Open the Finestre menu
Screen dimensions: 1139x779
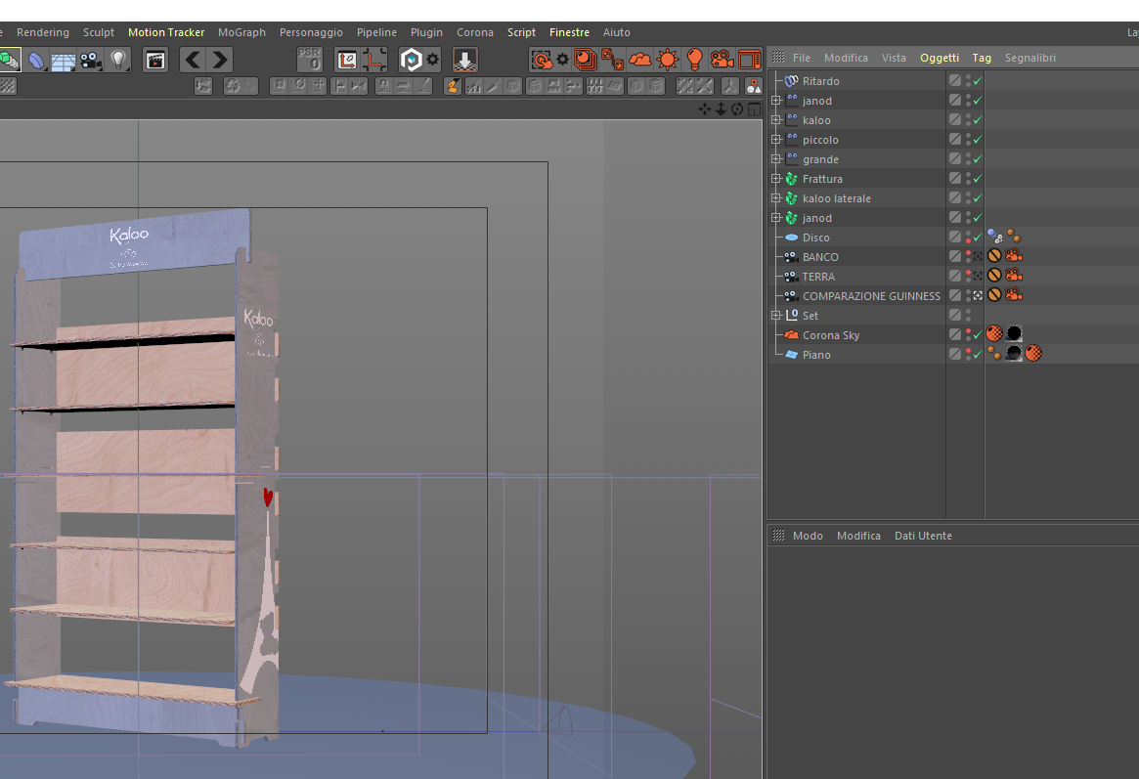pyautogui.click(x=569, y=32)
